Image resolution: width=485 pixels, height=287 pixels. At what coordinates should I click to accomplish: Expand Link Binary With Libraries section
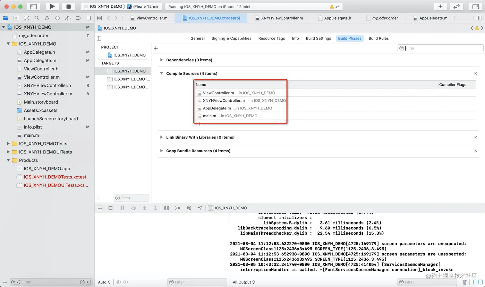pyautogui.click(x=161, y=137)
